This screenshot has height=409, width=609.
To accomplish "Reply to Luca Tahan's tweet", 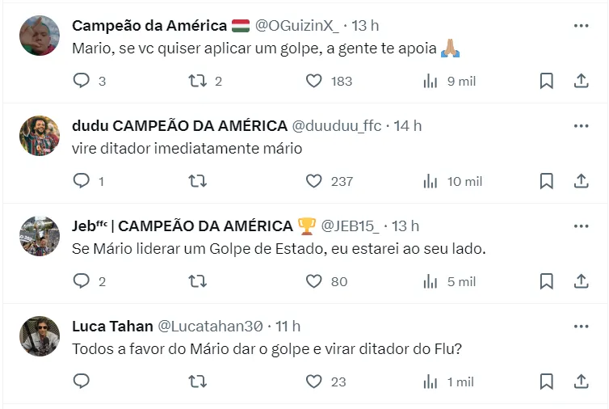I will coord(82,382).
